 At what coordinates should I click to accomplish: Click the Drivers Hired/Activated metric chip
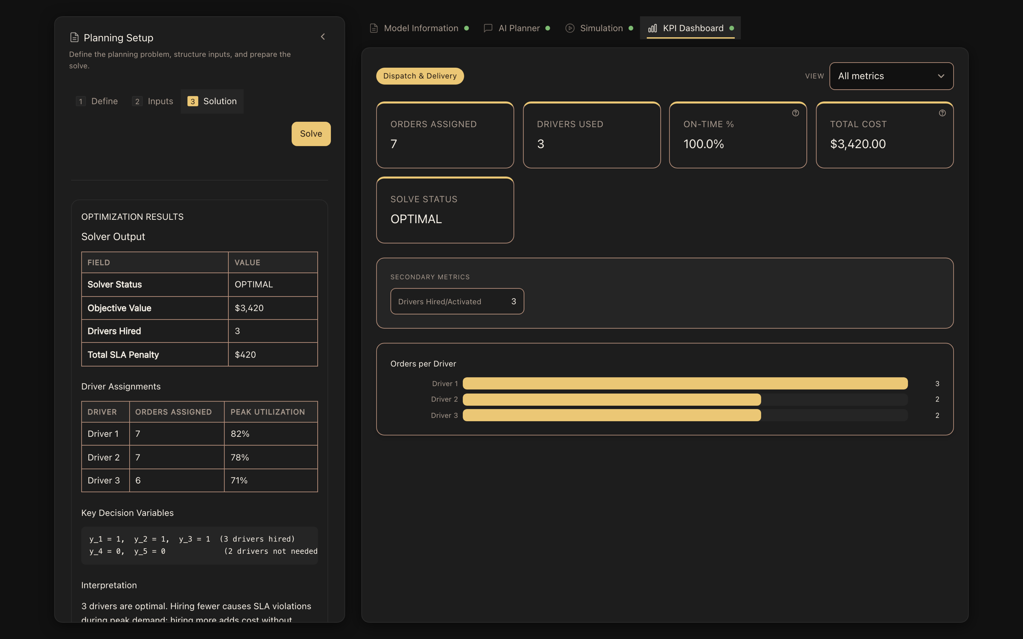[x=457, y=301]
